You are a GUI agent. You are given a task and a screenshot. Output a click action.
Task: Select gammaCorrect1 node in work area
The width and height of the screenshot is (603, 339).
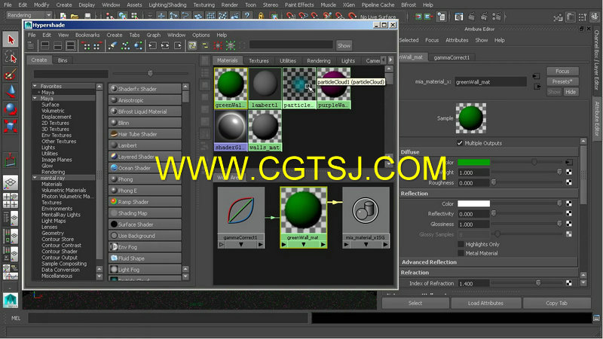click(241, 217)
